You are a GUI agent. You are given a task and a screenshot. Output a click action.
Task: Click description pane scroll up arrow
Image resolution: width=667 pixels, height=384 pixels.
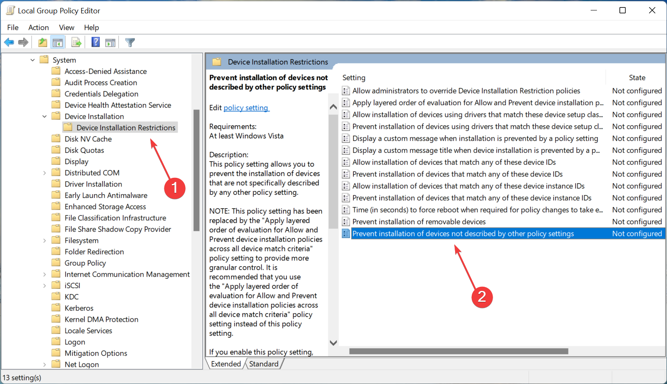(333, 107)
